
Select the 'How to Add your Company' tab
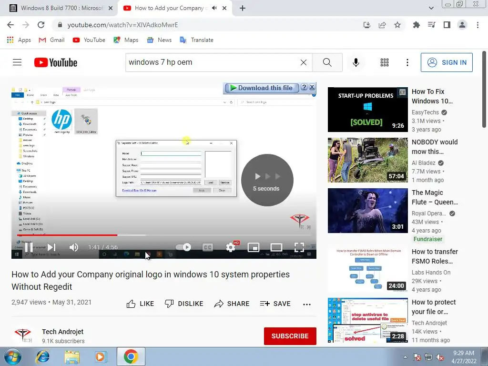coord(170,8)
